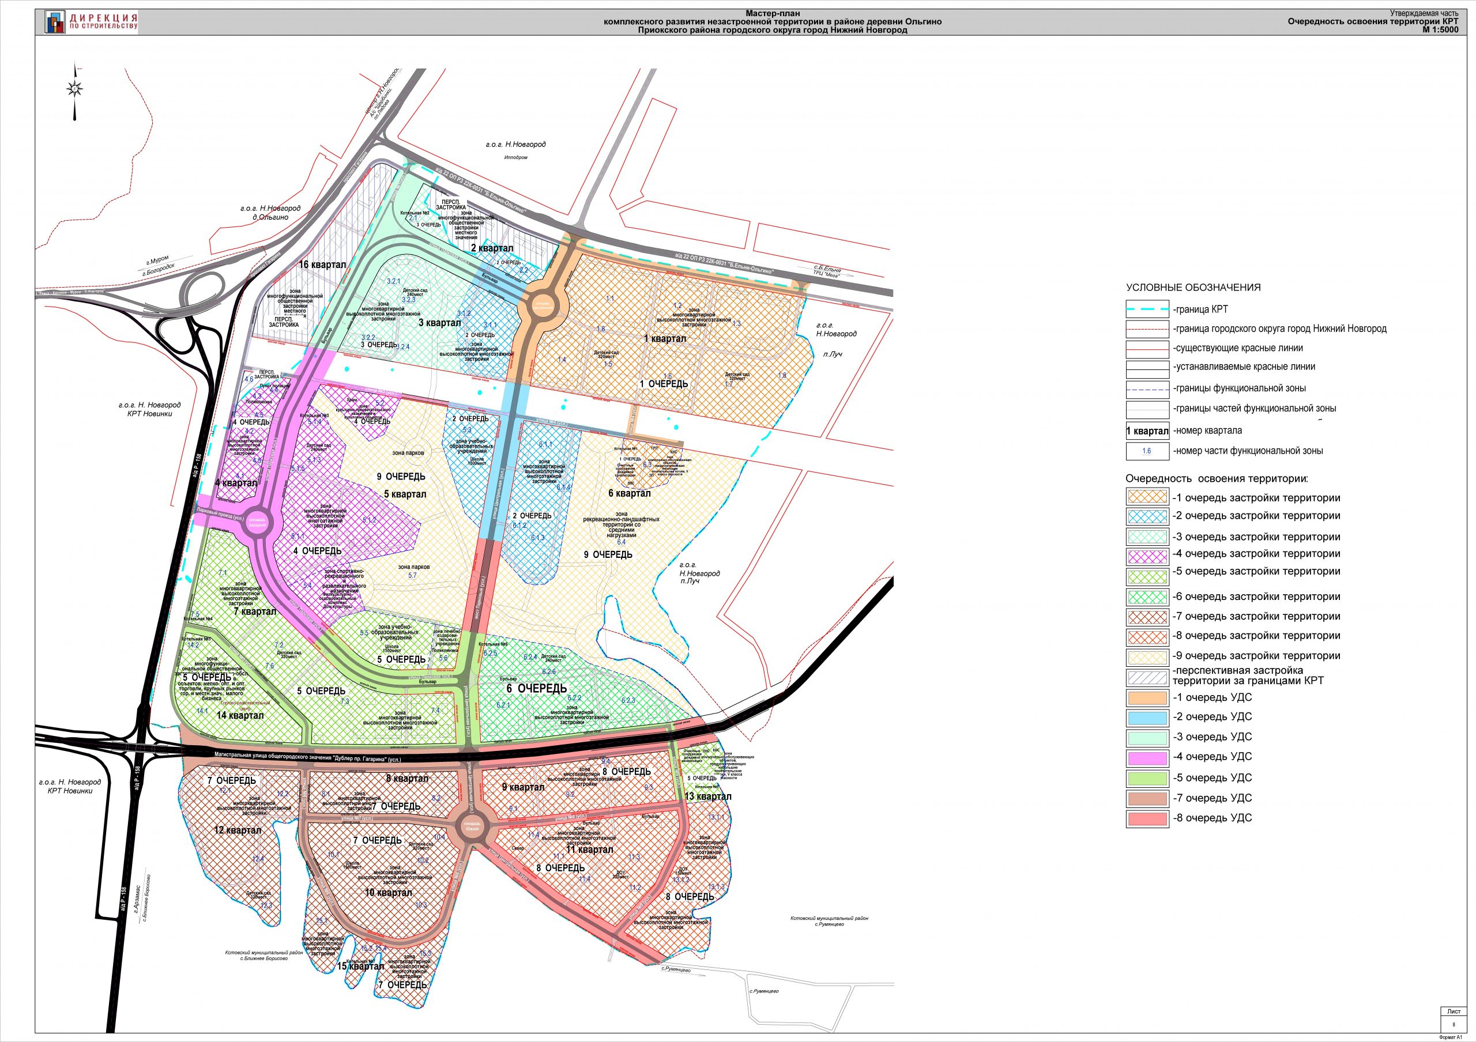Click the '16 квартал' map label
Image resolution: width=1476 pixels, height=1042 pixels.
[322, 265]
